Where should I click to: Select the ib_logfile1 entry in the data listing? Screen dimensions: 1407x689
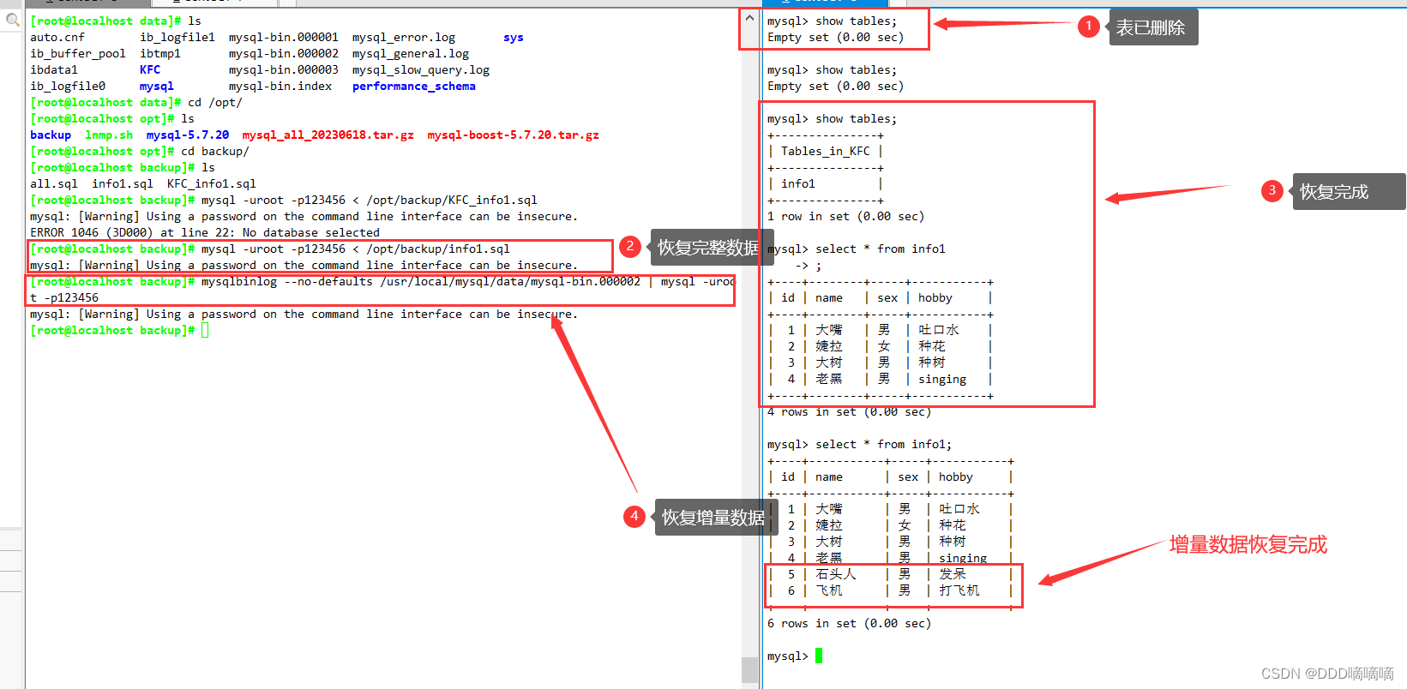pyautogui.click(x=177, y=37)
